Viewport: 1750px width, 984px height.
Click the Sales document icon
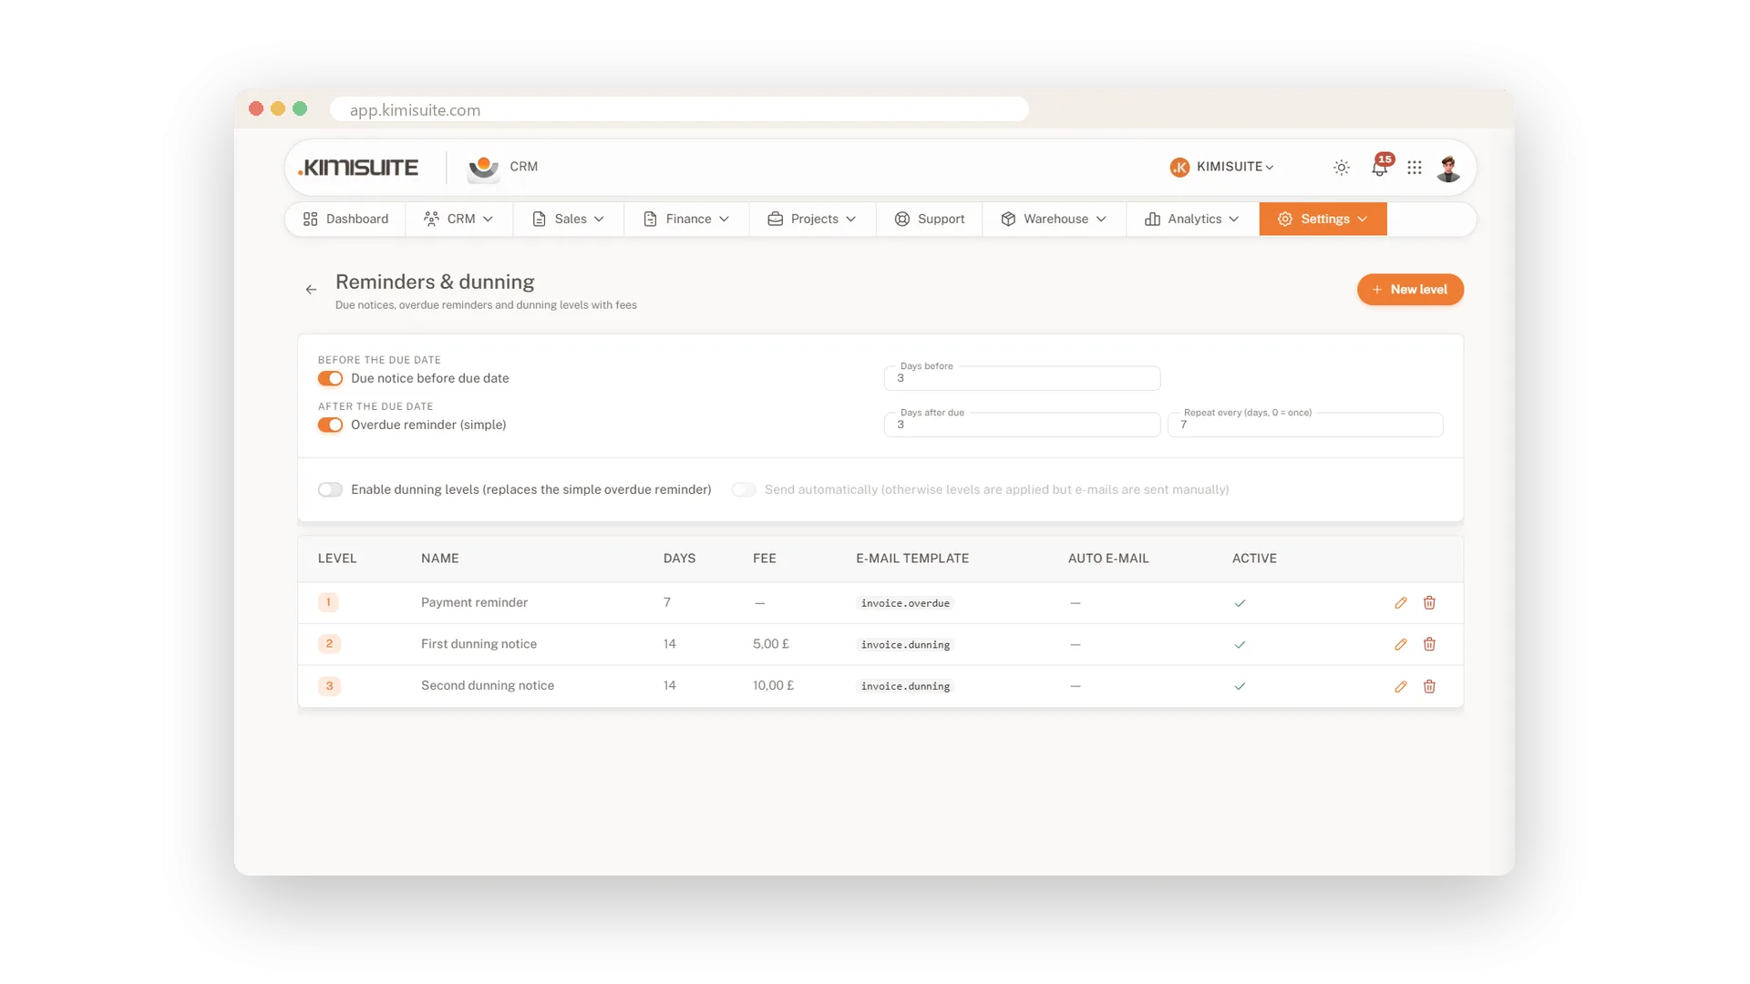click(539, 219)
